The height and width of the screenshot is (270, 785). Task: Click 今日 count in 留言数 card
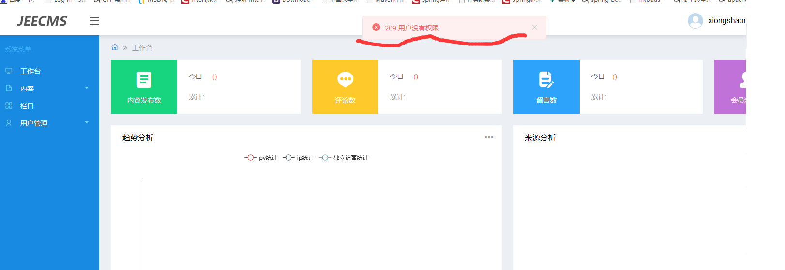tap(615, 77)
